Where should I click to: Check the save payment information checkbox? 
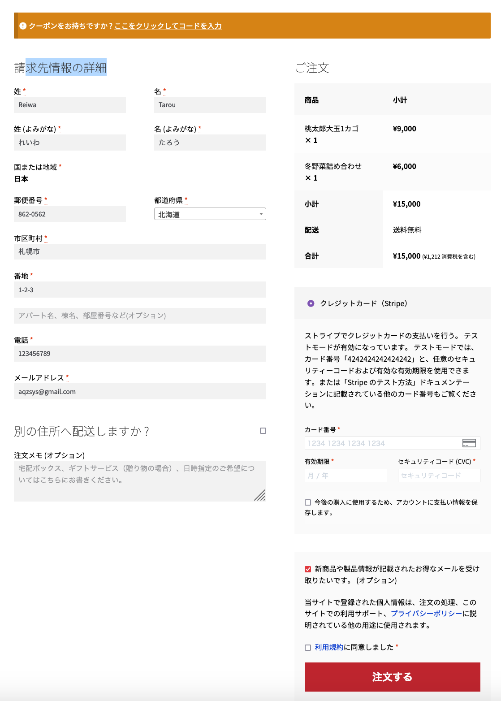point(308,502)
